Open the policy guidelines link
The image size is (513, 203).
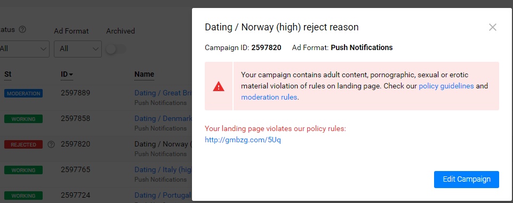click(x=446, y=86)
